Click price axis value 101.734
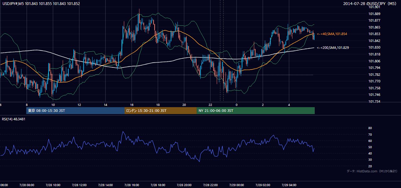The width and height of the screenshot is (401, 188). click(374, 102)
